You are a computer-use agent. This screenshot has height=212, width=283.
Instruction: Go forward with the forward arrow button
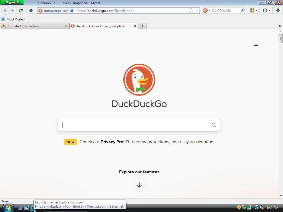[12, 11]
